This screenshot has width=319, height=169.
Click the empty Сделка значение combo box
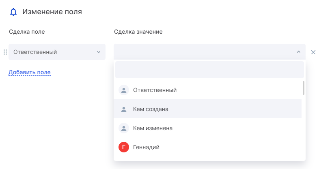203,52
